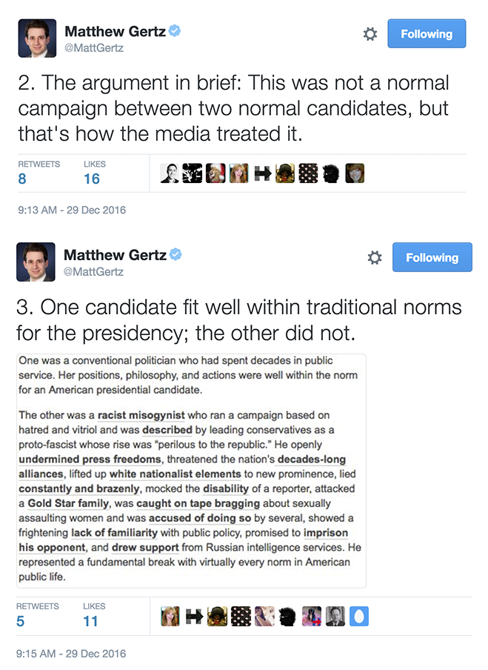This screenshot has width=488, height=670.
Task: Toggle the Following button on the second tweet
Action: point(432,258)
